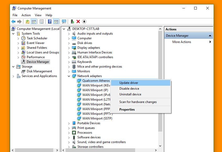This screenshot has height=152, width=222.
Task: Choose Update driver from context menu
Action: tap(129, 83)
